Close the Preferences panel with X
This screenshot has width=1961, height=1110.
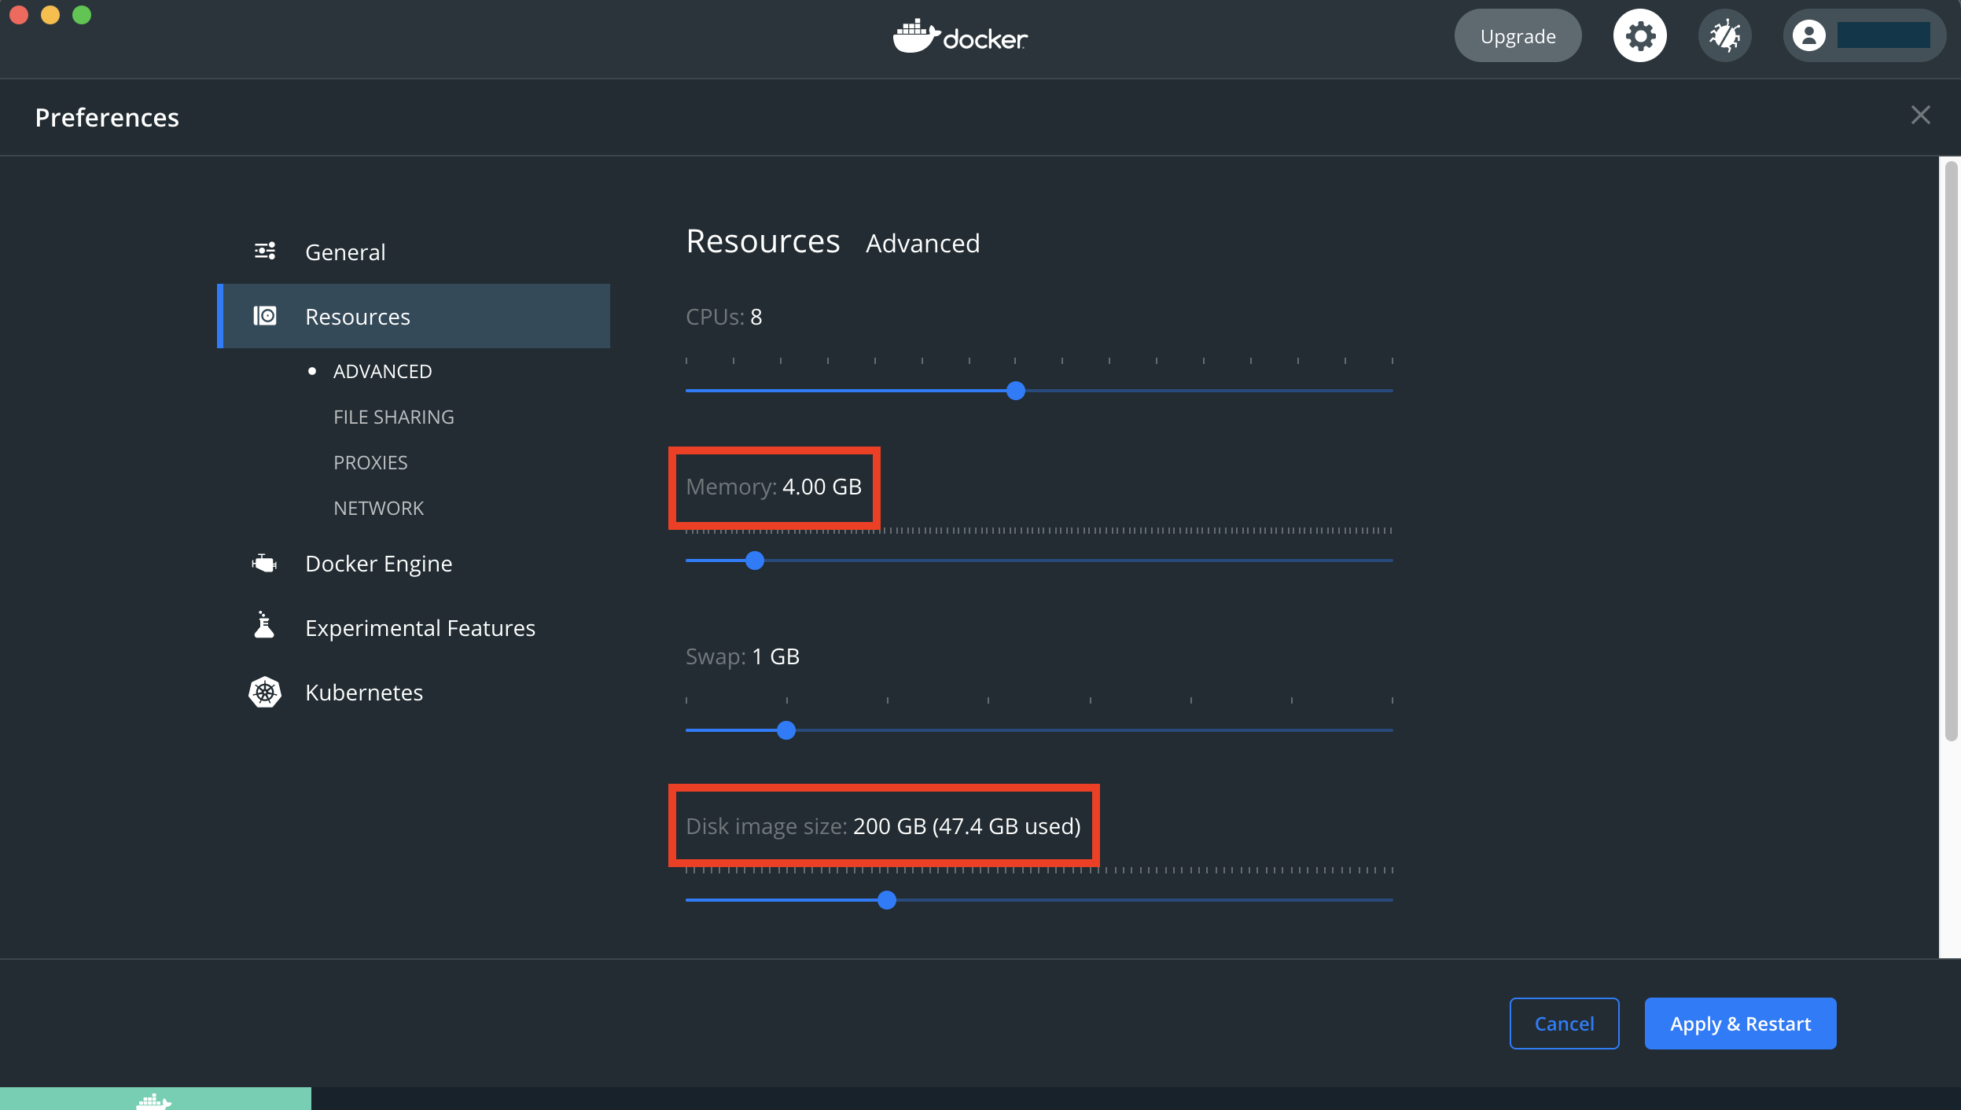1920,116
